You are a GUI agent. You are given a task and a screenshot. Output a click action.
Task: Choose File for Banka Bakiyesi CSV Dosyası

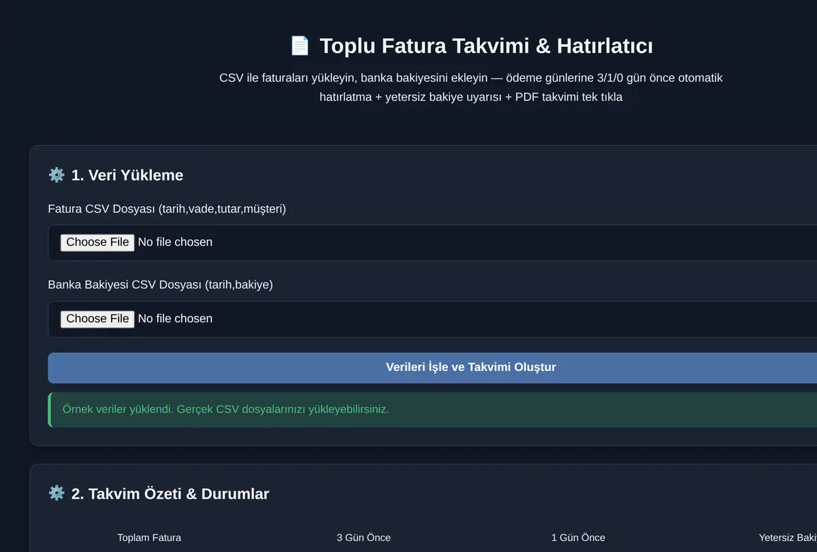tap(97, 319)
